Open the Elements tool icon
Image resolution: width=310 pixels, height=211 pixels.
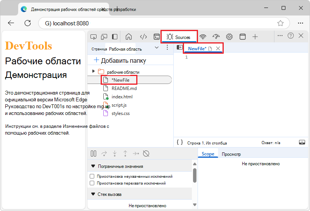tap(143, 37)
